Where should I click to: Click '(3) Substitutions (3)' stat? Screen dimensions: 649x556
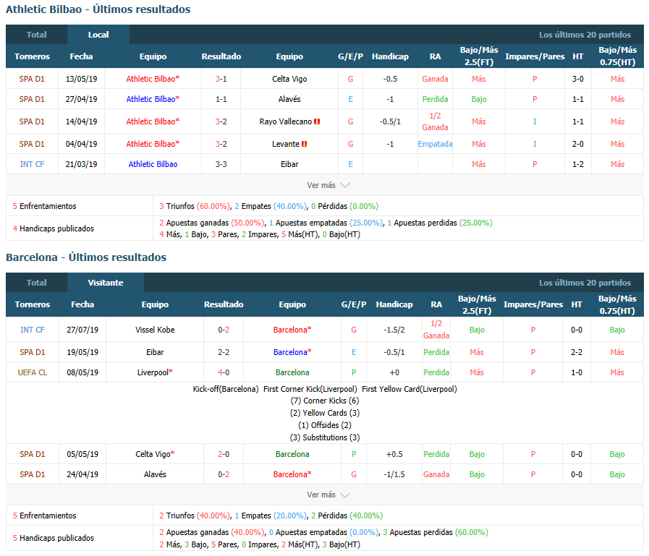[x=325, y=437]
